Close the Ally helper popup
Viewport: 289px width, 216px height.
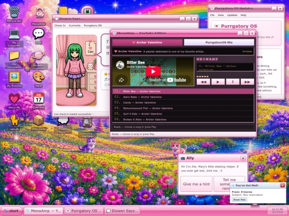[x=243, y=158]
